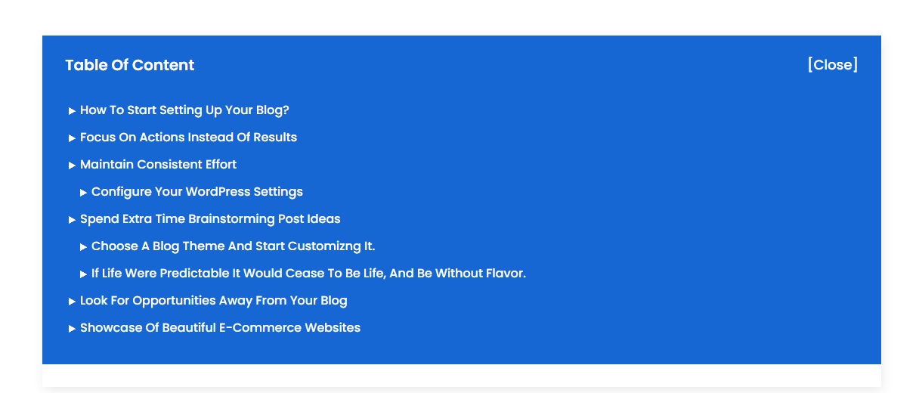
Task: Click triangle before 'Spend Extra Time Brainstorming'
Action: 72,220
